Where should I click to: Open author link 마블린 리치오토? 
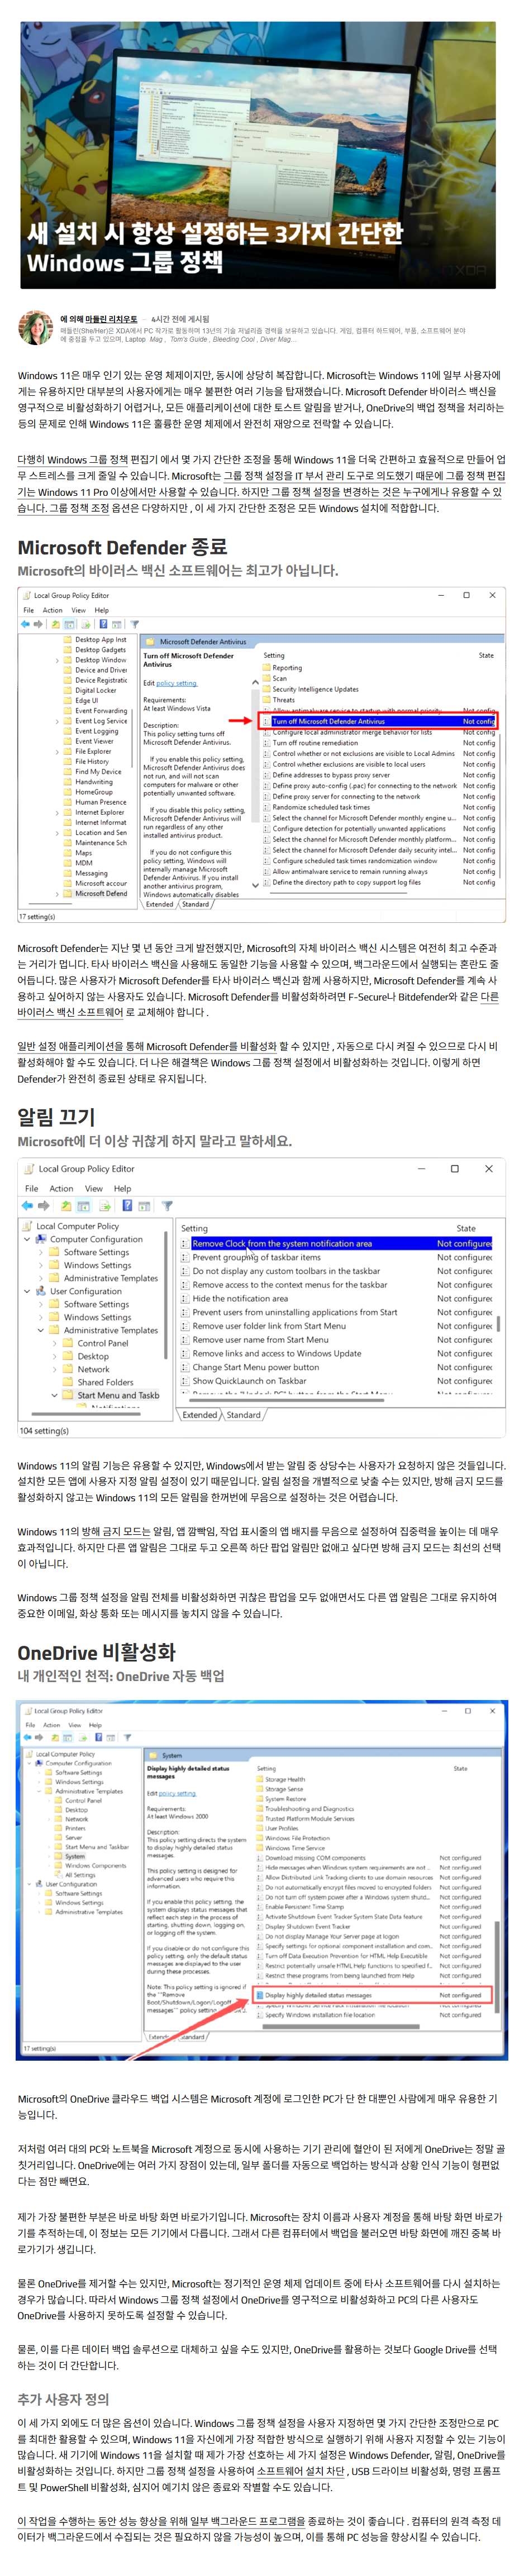(x=111, y=319)
